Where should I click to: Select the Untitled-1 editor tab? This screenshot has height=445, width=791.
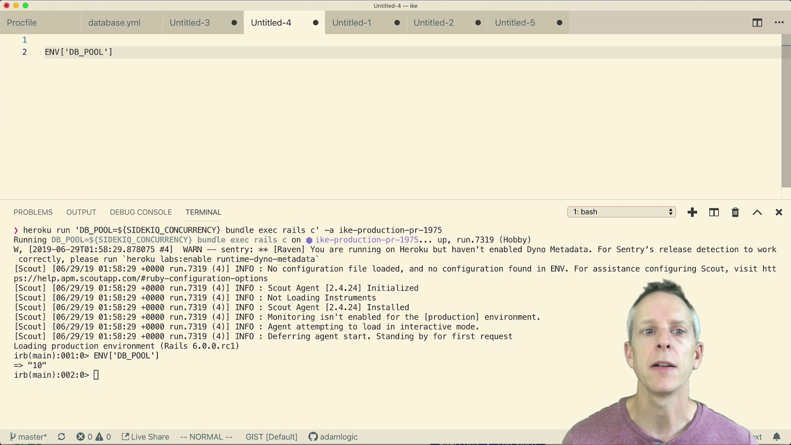(352, 23)
